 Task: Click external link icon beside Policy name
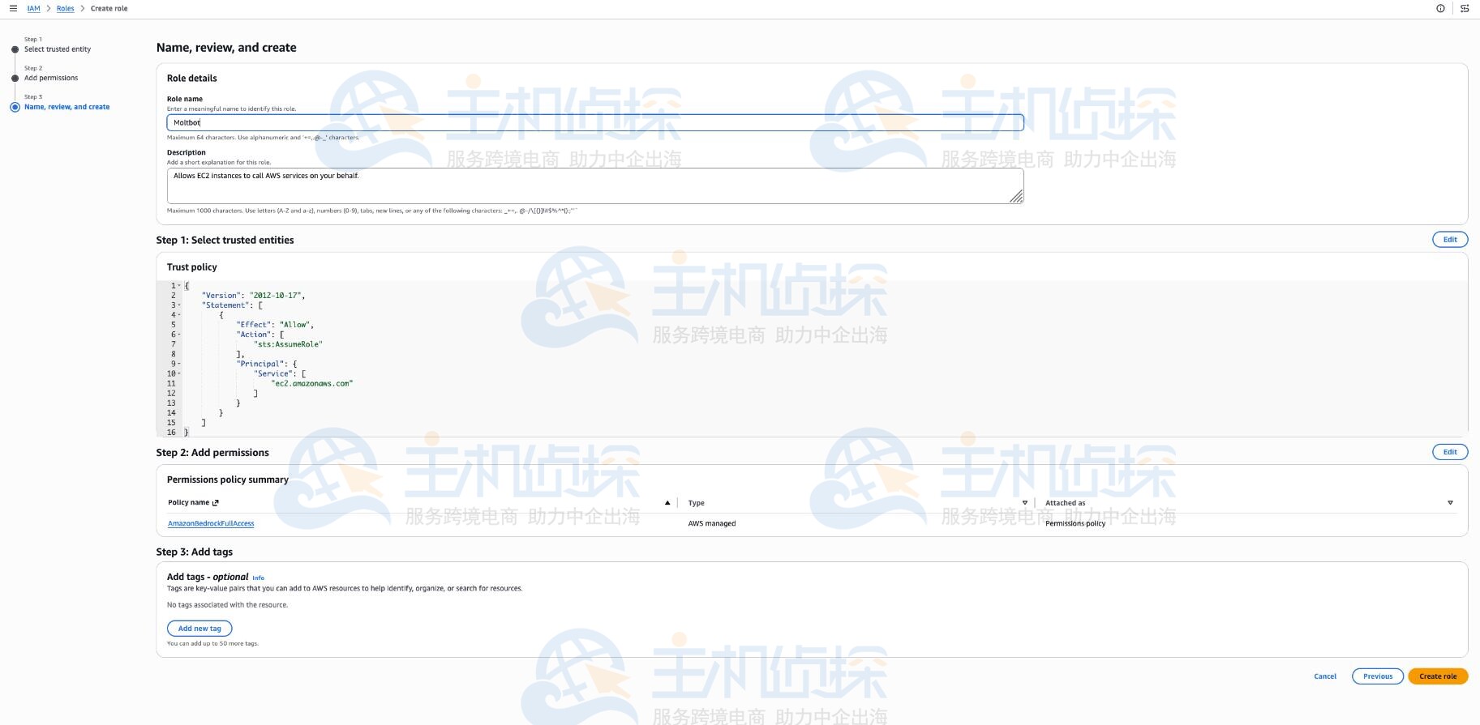pos(216,503)
